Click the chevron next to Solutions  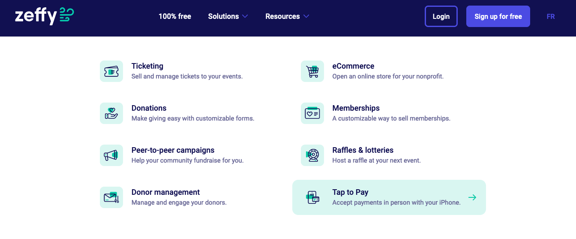coord(245,16)
